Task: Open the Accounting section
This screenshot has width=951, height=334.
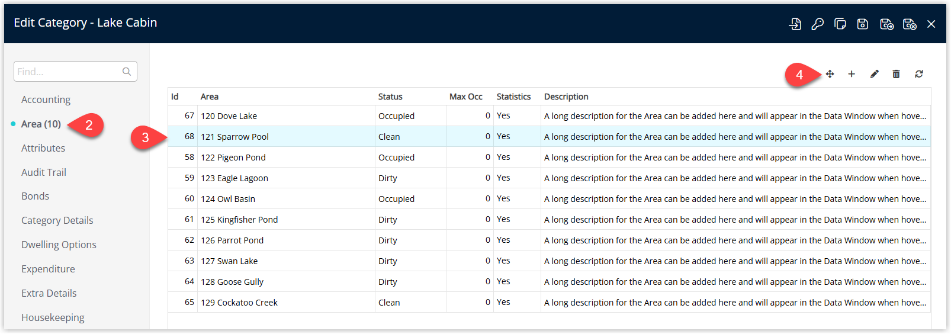Action: coord(46,99)
